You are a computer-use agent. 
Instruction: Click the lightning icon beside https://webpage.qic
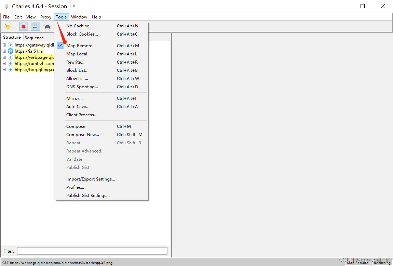tap(11, 57)
